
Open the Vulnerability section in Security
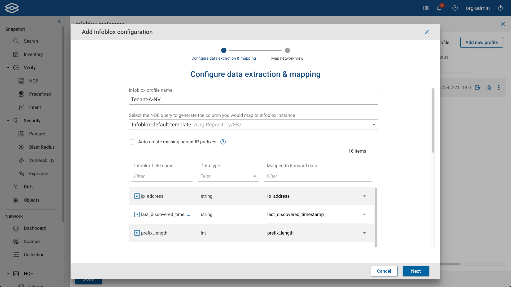coord(21,160)
